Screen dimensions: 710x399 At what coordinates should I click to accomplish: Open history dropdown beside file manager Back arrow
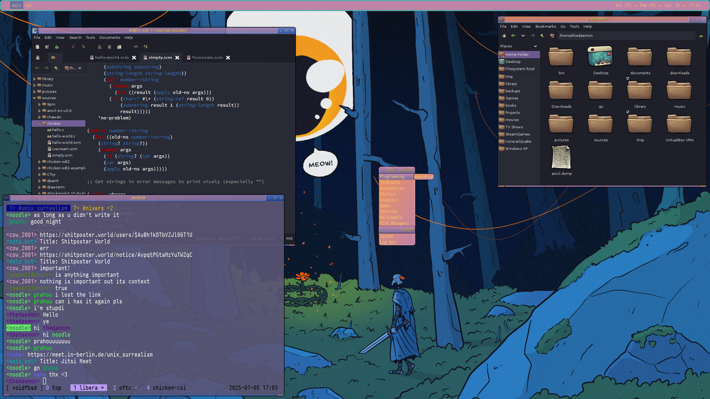(x=523, y=35)
